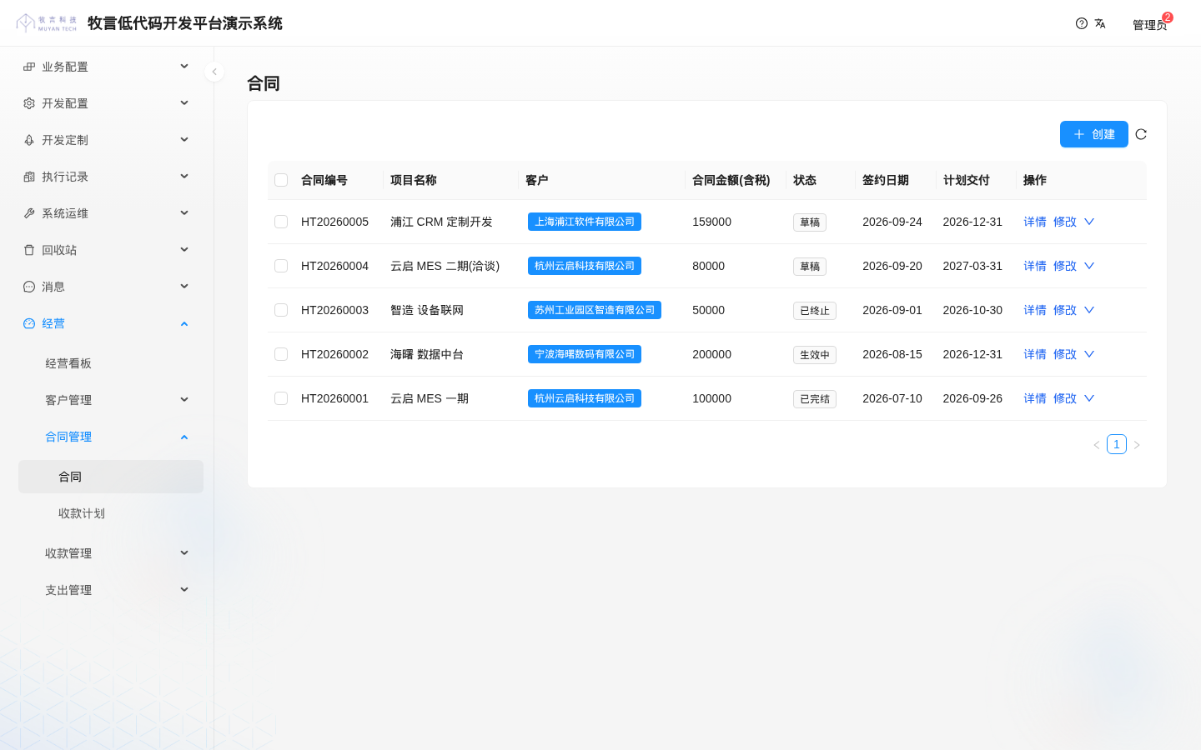Click the 经营 dashboard icon
This screenshot has width=1201, height=750.
pos(29,323)
